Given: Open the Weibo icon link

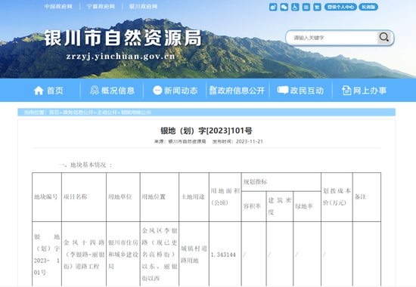Looking at the screenshot, I should (x=273, y=7).
